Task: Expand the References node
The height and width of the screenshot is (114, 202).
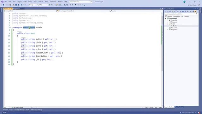Action: click(x=167, y=22)
